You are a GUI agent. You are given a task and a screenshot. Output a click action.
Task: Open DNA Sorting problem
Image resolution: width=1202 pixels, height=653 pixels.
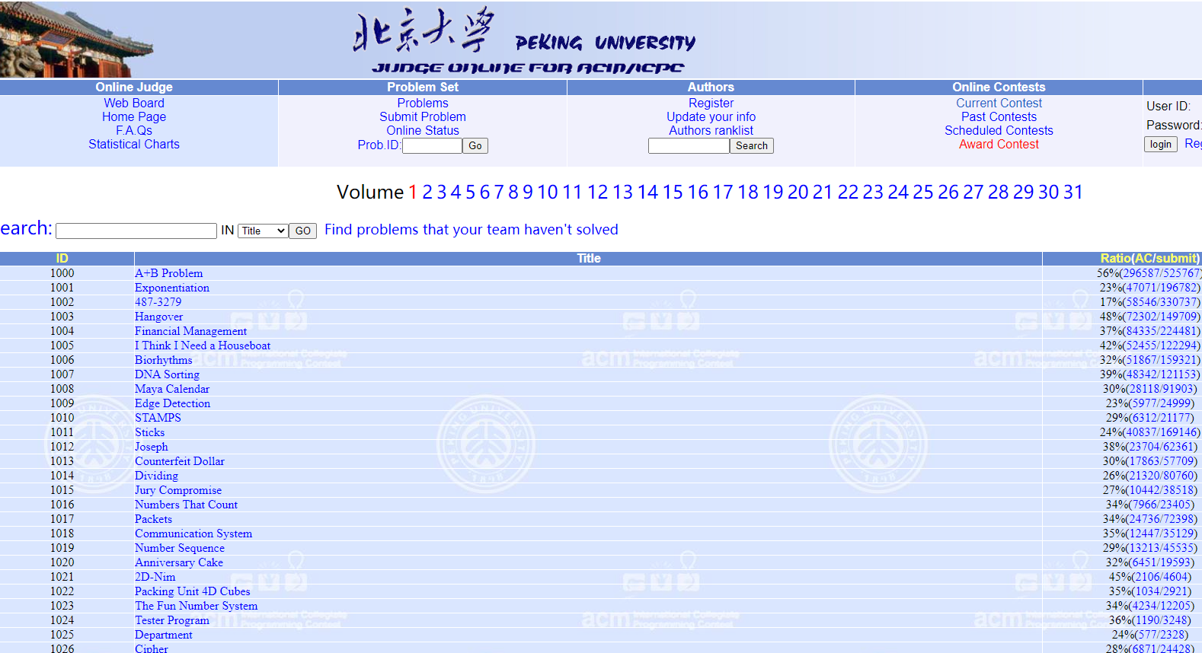pyautogui.click(x=168, y=374)
